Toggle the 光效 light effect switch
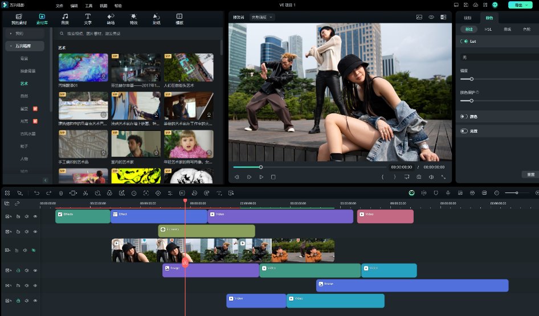This screenshot has width=539, height=316. coord(464,131)
